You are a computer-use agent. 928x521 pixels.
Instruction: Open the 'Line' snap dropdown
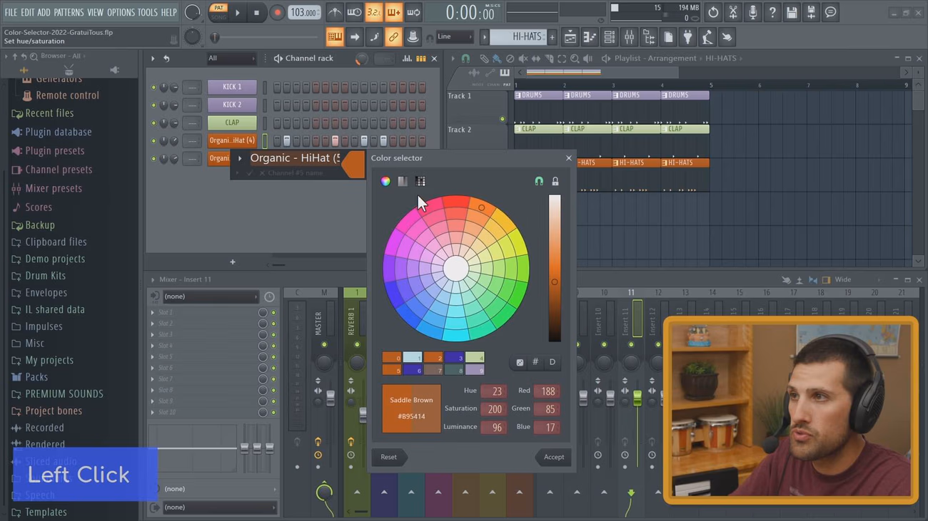click(x=454, y=37)
